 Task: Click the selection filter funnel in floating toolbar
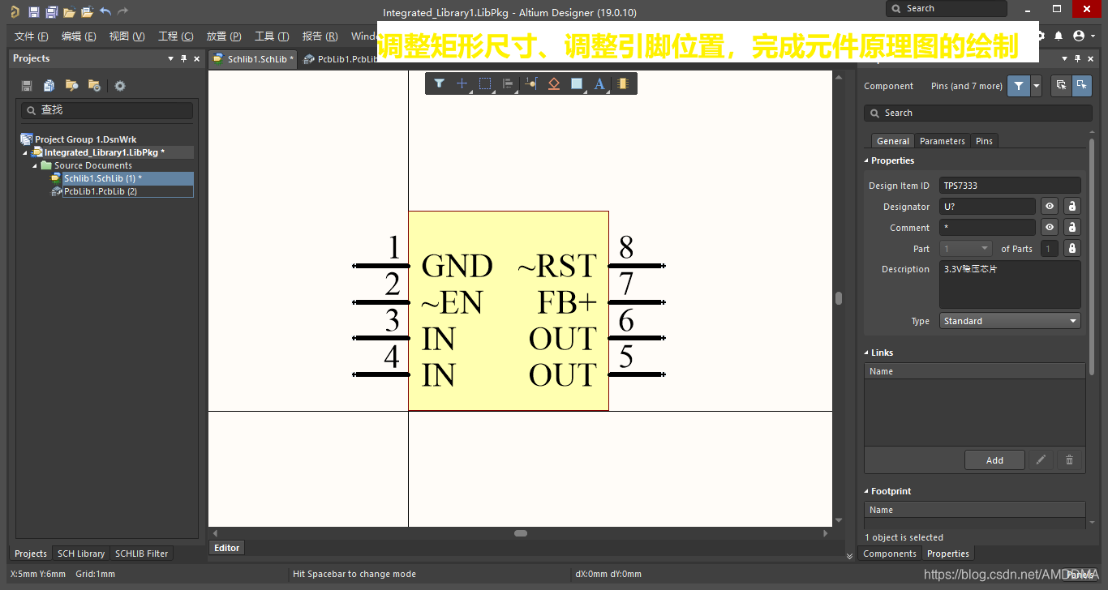[x=439, y=83]
